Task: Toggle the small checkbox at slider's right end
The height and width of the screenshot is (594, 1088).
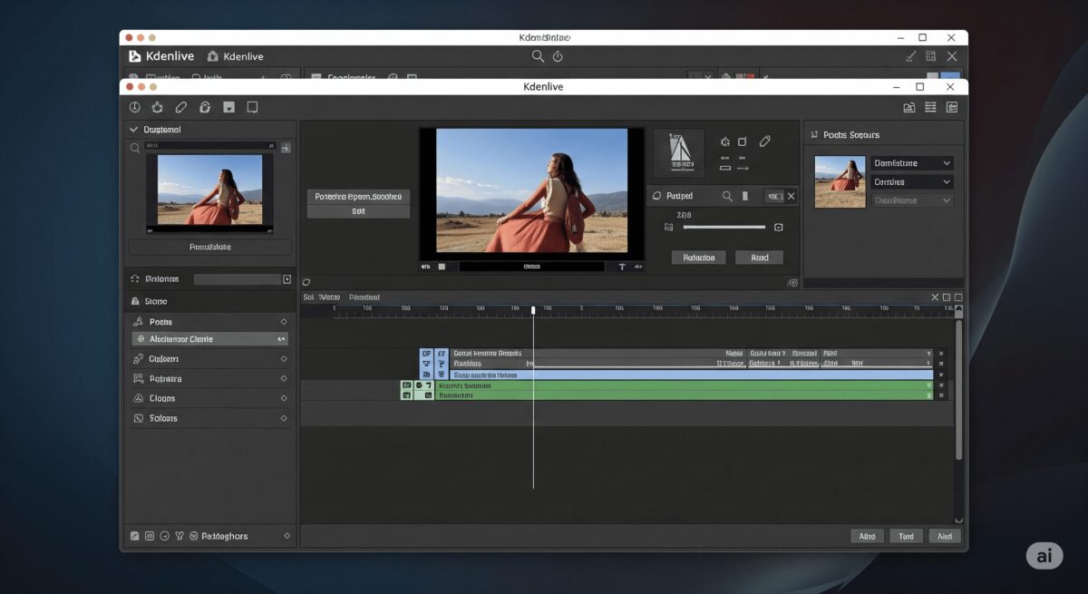Action: click(779, 227)
